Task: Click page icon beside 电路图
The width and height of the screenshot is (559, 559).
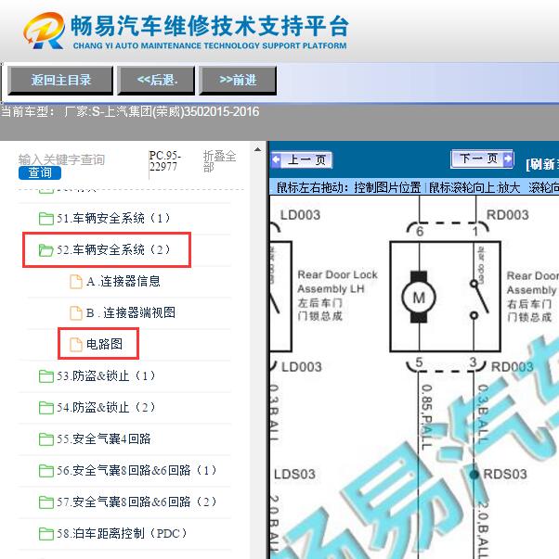Action: tap(75, 344)
